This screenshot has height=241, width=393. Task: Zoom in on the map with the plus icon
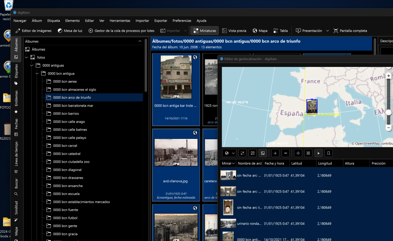275,153
